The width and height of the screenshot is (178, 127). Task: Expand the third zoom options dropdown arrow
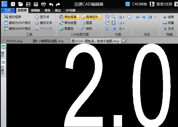(124, 29)
